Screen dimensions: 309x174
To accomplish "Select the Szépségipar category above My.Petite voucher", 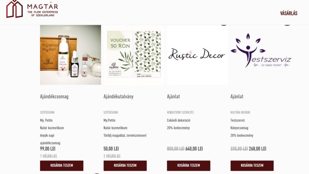I will 111,112.
